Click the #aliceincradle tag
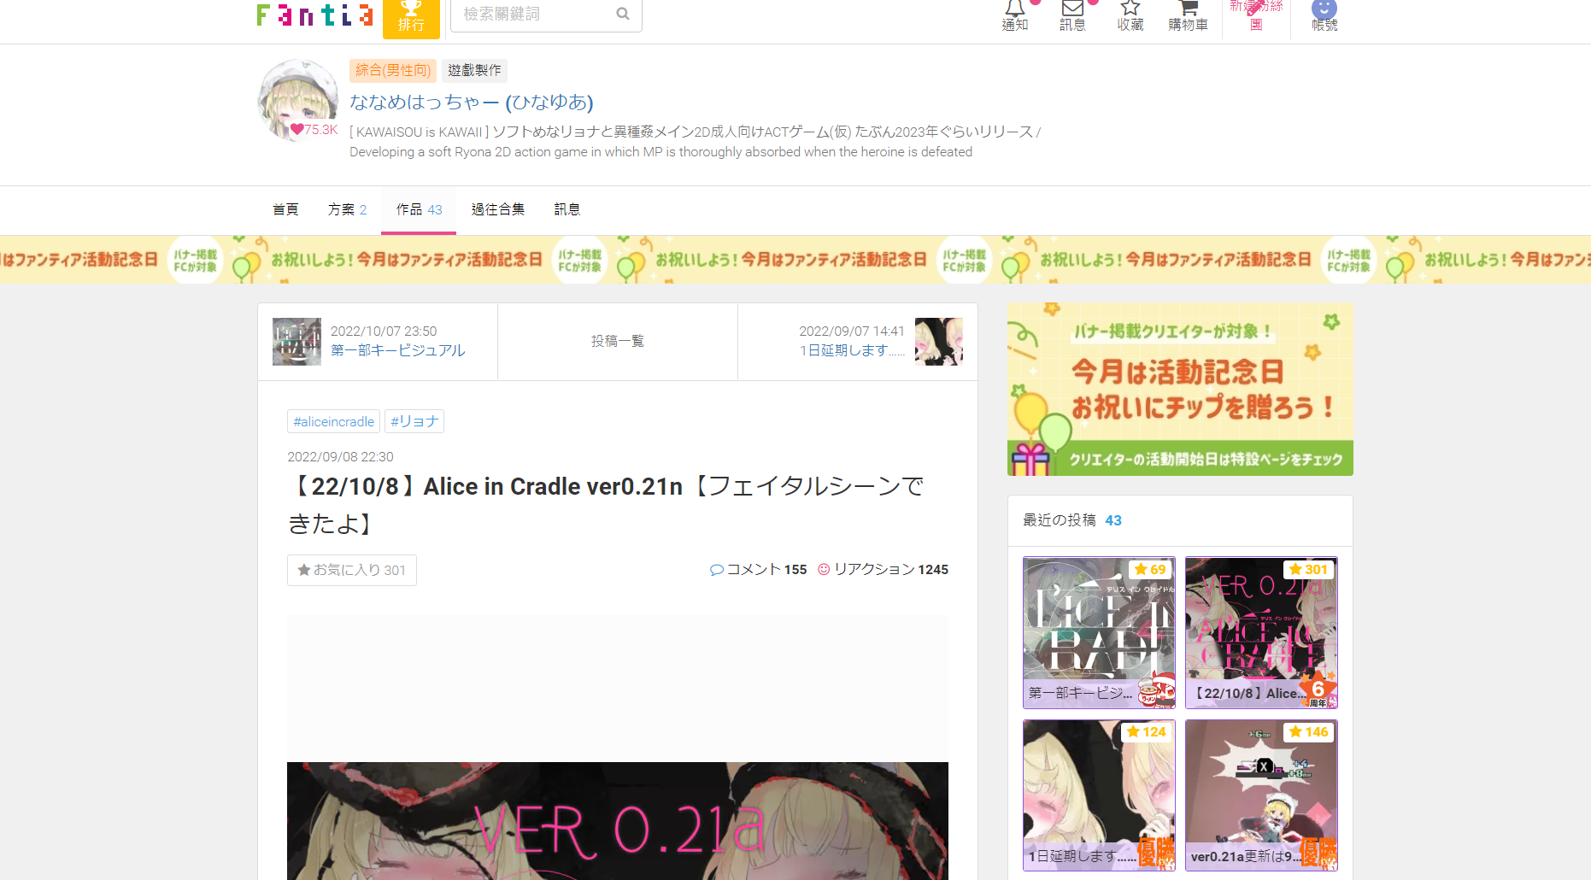 [x=333, y=421]
